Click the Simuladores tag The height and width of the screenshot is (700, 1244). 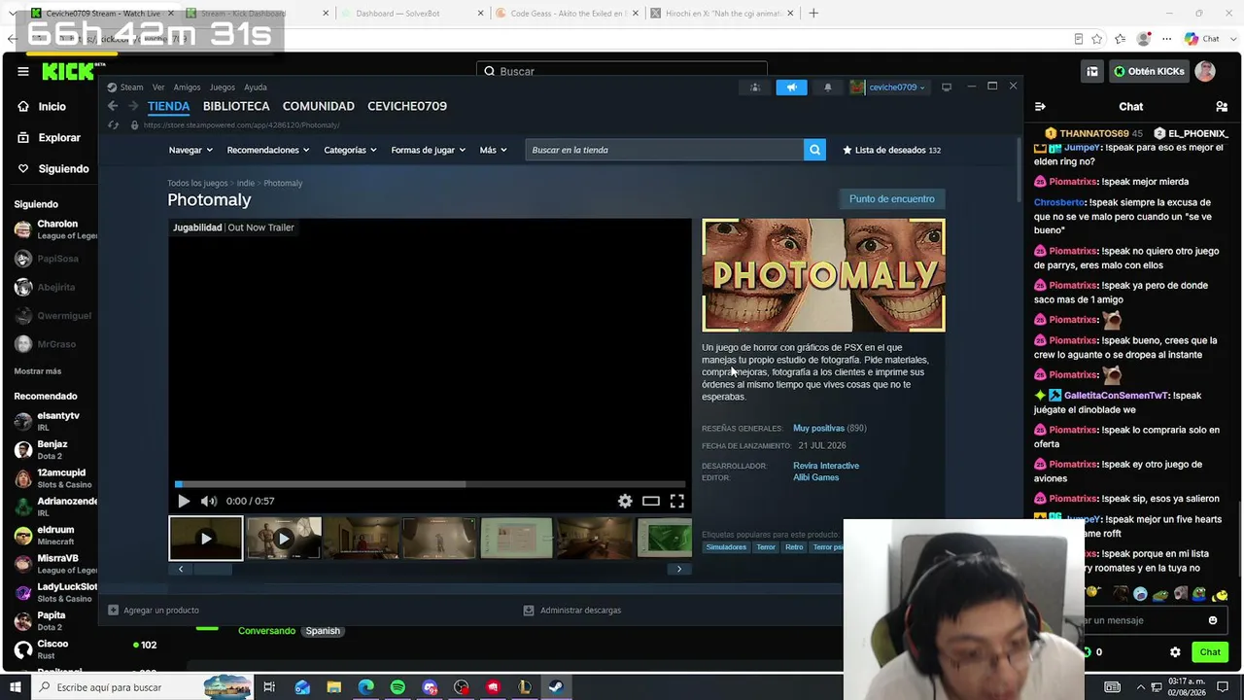[726, 547]
